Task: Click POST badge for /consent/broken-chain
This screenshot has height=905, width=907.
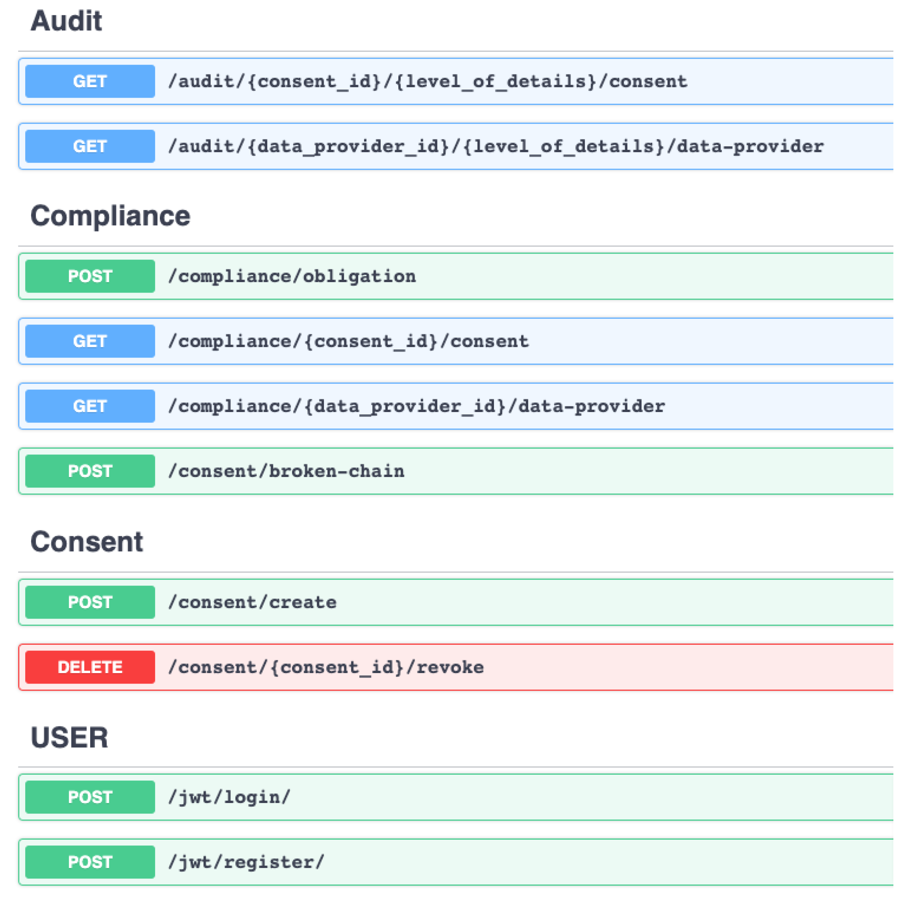Action: [90, 471]
